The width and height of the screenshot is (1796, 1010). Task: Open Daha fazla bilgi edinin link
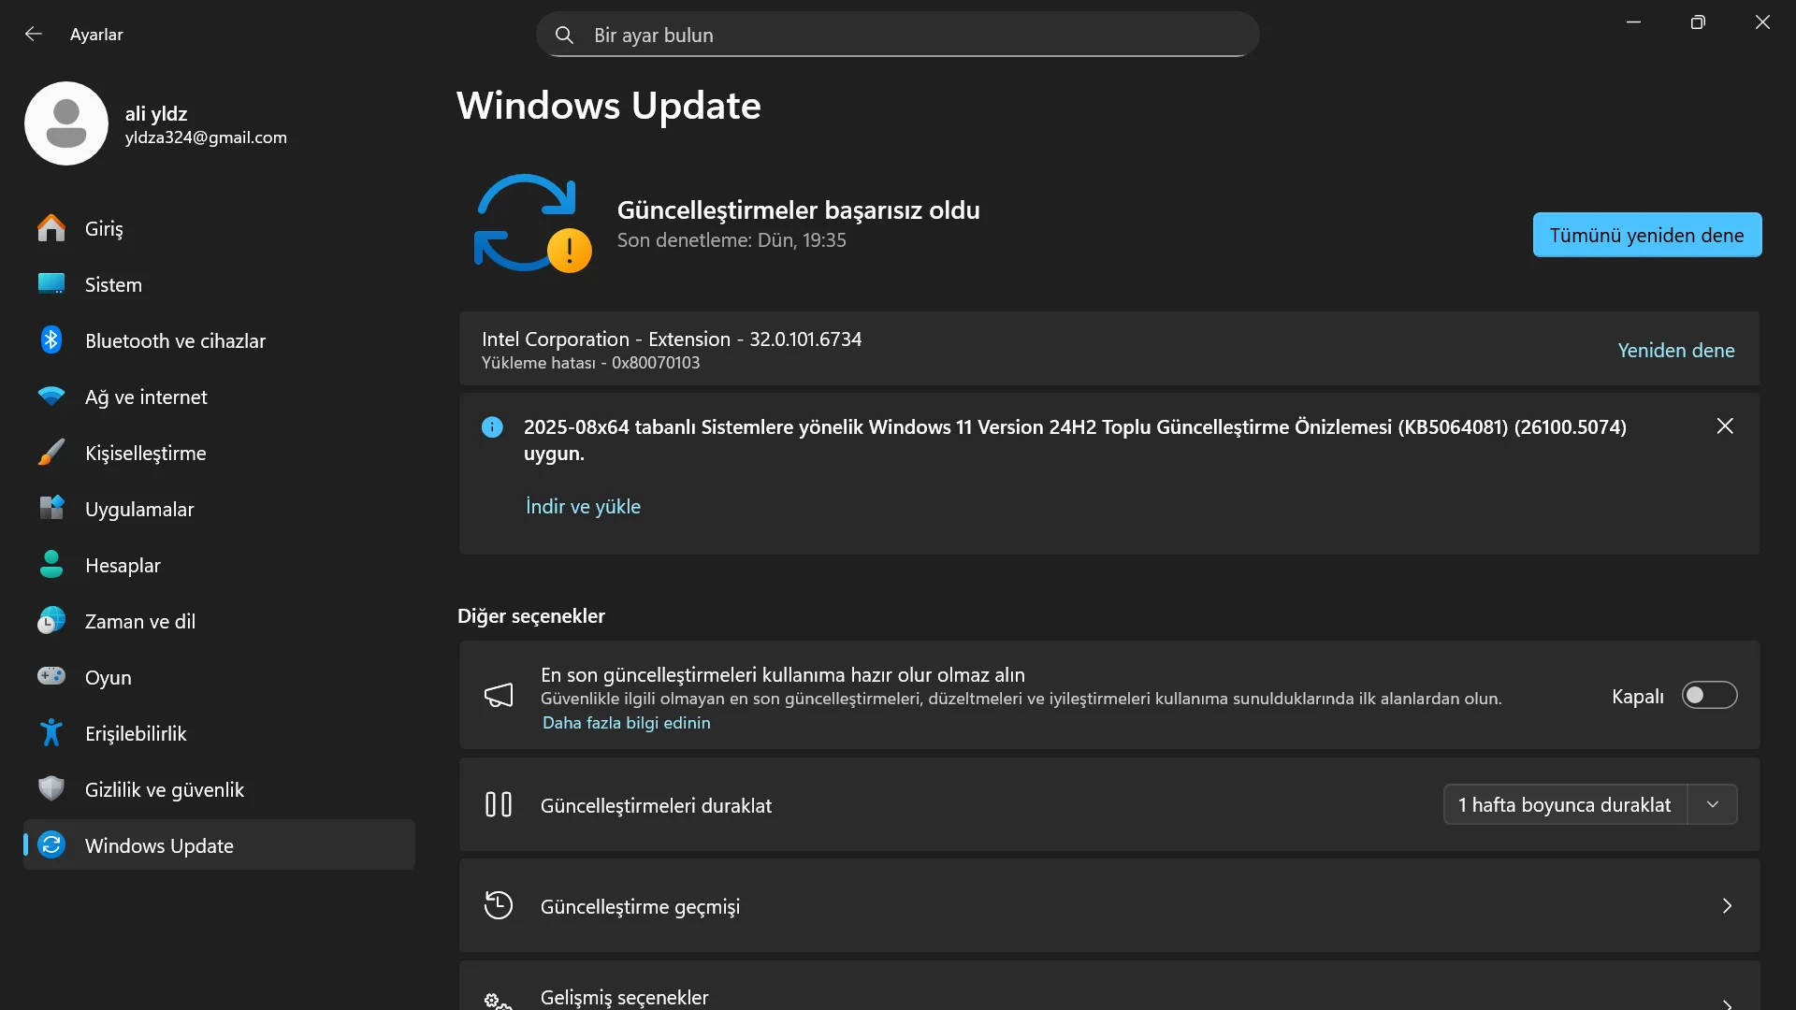point(626,723)
